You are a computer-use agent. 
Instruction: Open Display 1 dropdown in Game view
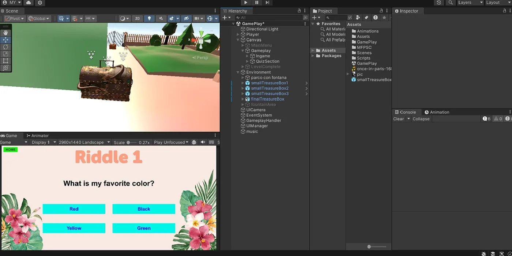[44, 142]
